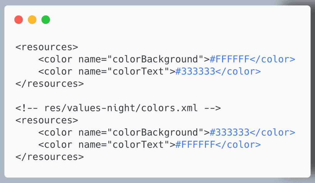Click the last closing </resources> tag
The width and height of the screenshot is (315, 183).
tap(50, 157)
